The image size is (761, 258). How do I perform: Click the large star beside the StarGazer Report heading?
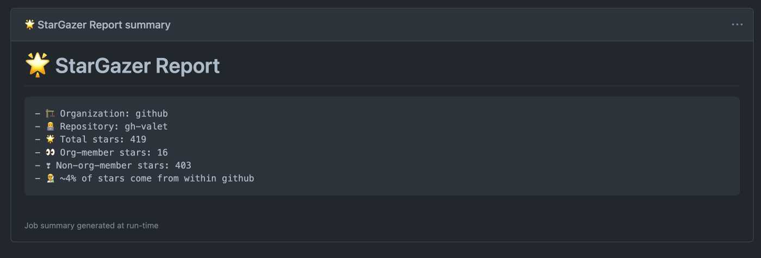38,66
